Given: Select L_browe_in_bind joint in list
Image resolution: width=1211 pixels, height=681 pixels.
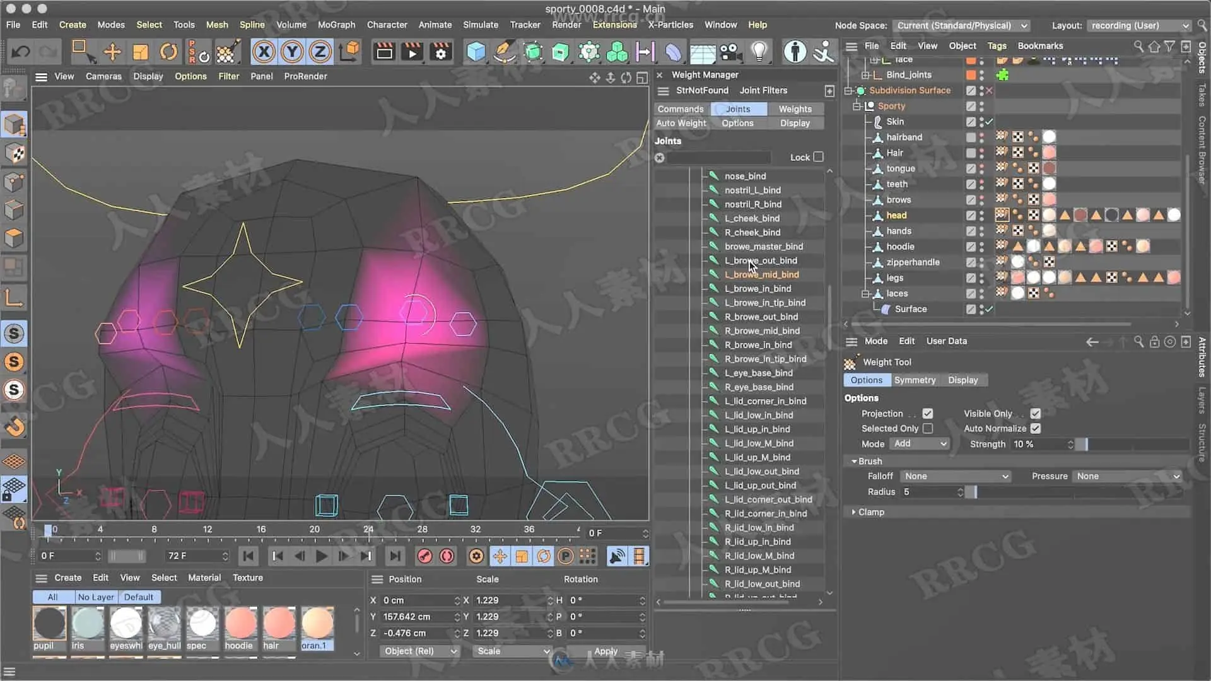Looking at the screenshot, I should pyautogui.click(x=758, y=289).
